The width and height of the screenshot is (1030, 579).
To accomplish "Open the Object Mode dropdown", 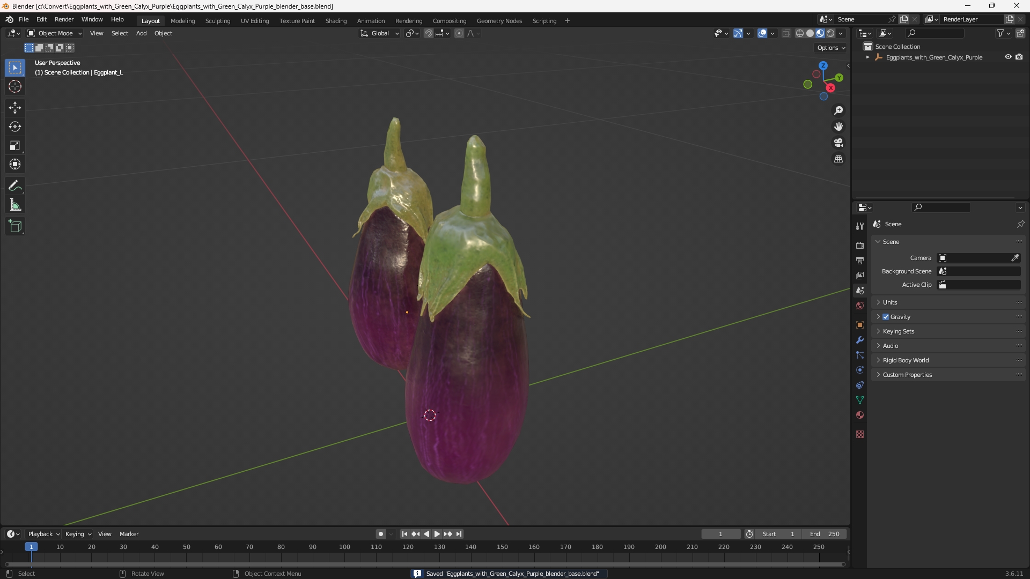I will coord(55,33).
